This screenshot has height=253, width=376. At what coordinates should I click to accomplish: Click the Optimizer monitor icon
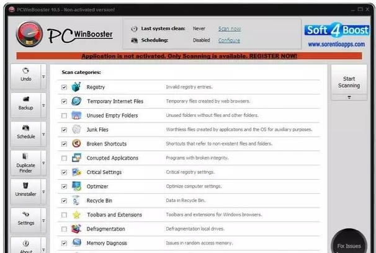point(76,186)
